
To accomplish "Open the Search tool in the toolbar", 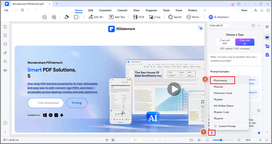I will 175,17.
